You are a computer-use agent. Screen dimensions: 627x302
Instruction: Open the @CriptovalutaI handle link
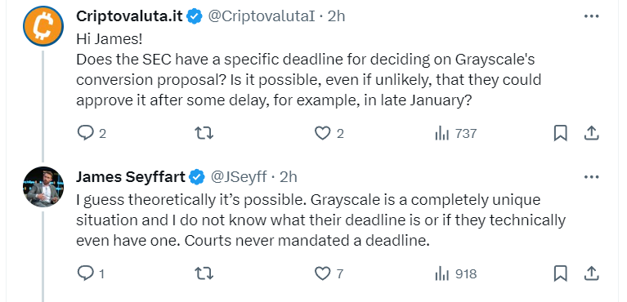pos(262,16)
